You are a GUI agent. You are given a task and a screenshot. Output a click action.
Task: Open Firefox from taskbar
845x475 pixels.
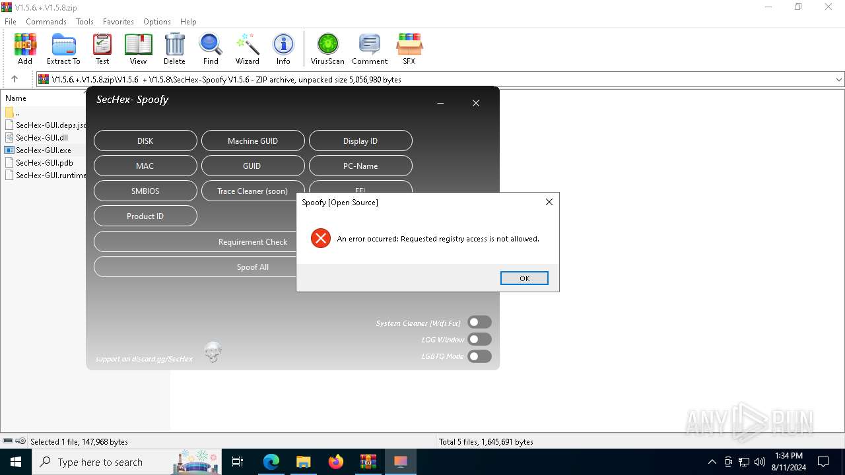(x=336, y=462)
